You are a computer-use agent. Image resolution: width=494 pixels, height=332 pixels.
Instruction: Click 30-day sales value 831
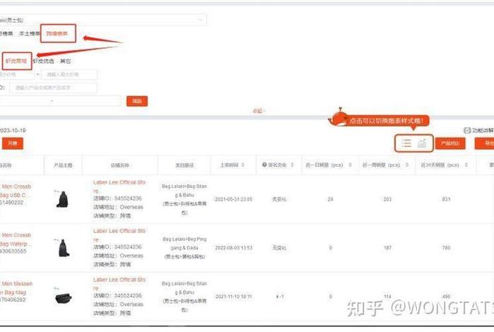click(x=446, y=199)
